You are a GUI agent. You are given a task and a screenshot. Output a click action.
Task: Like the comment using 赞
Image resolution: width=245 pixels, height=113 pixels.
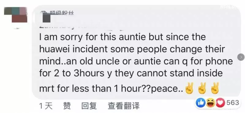(x=67, y=106)
